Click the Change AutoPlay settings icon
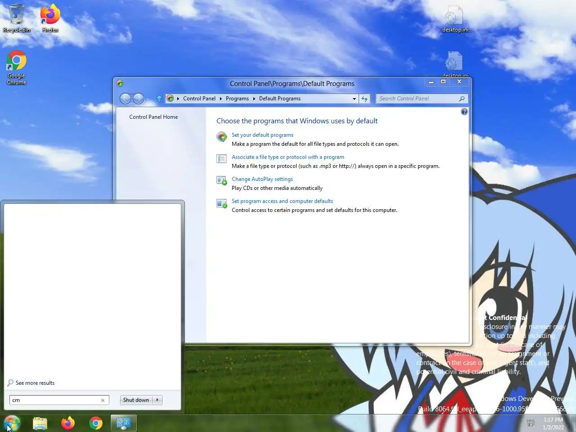 click(x=222, y=181)
